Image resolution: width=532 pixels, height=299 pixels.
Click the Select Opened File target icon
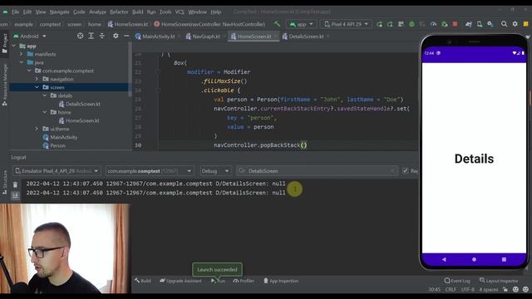80,36
